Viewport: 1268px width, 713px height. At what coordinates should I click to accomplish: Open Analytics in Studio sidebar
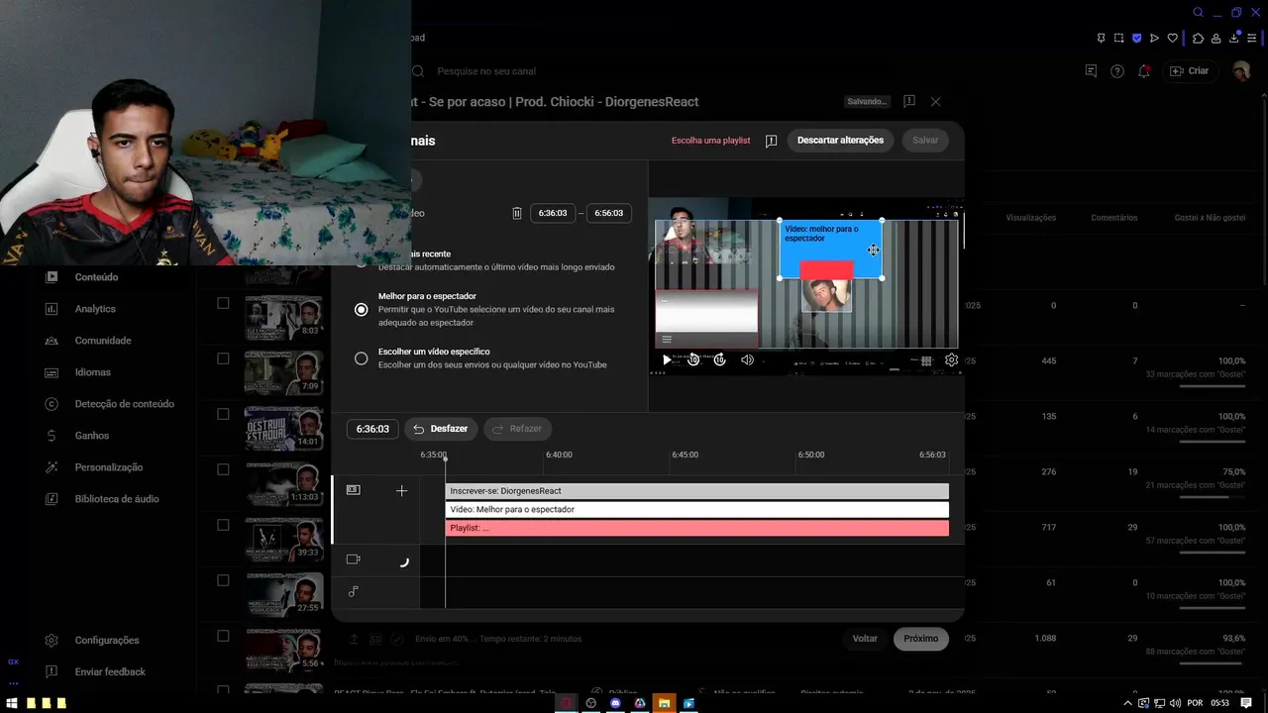[x=95, y=309]
